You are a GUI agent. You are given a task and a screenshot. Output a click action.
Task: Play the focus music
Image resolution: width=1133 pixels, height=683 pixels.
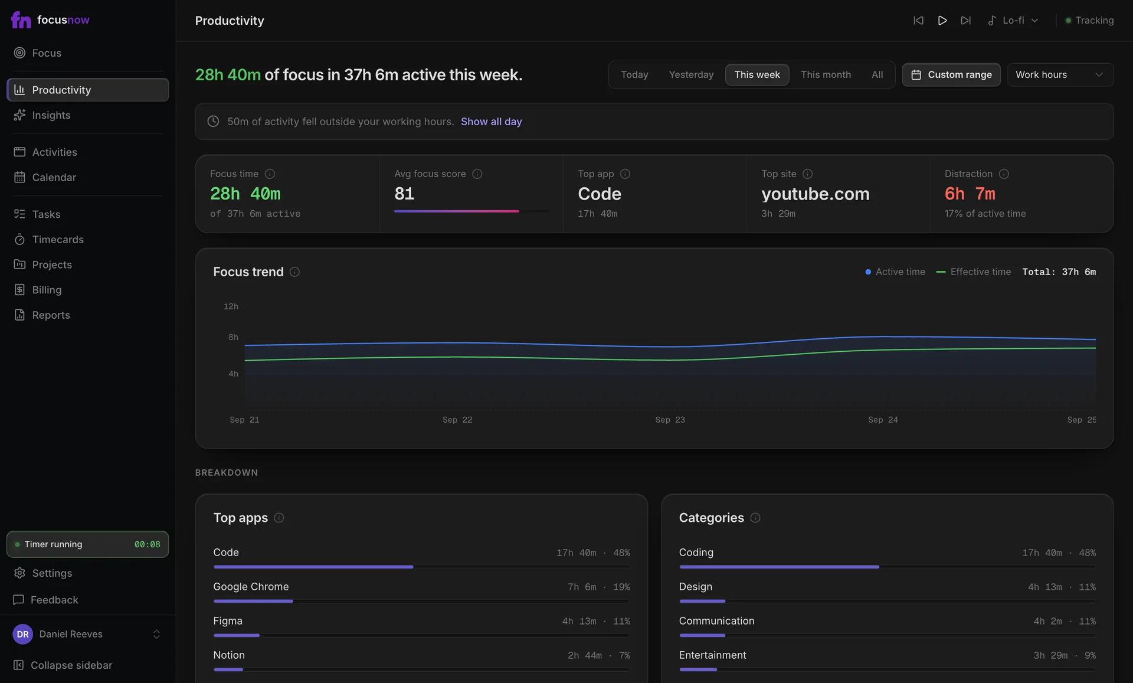pyautogui.click(x=942, y=21)
